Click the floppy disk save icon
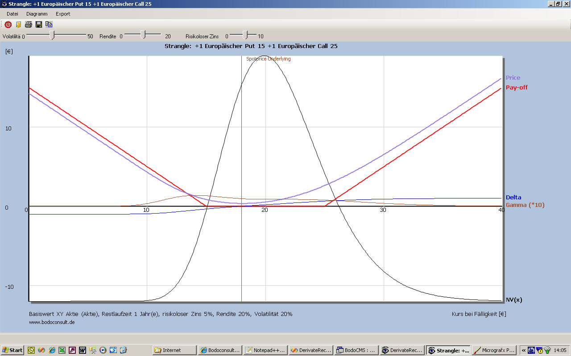This screenshot has height=356, width=571. pos(39,24)
